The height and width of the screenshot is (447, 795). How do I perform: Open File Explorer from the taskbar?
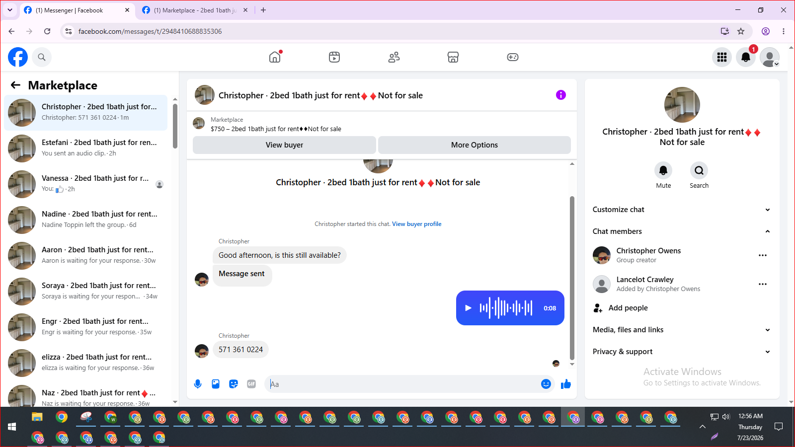37,417
